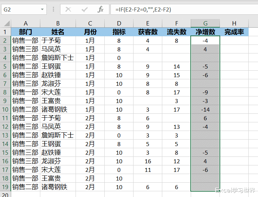Click 王富贵 in row 18

pos(51,178)
